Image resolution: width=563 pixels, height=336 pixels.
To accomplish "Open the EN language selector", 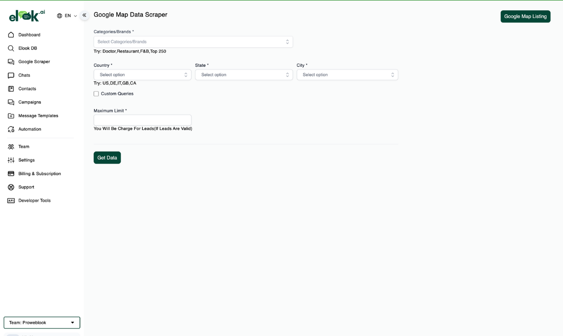I will (x=67, y=16).
